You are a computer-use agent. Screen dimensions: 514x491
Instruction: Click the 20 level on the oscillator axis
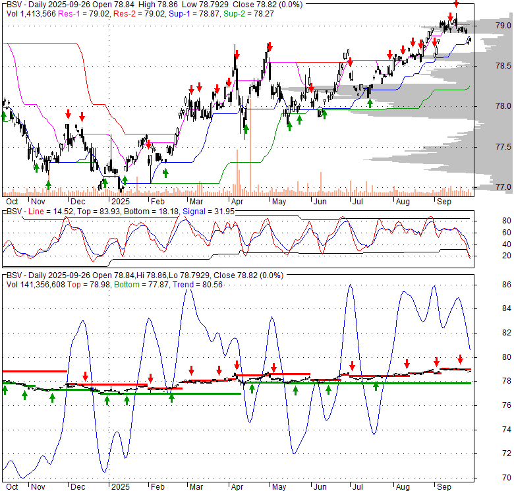tap(507, 256)
